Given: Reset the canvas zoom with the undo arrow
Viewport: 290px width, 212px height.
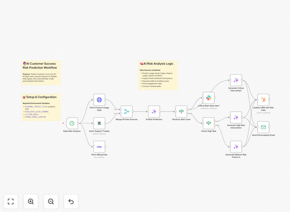Looking at the screenshot, I should (x=71, y=202).
